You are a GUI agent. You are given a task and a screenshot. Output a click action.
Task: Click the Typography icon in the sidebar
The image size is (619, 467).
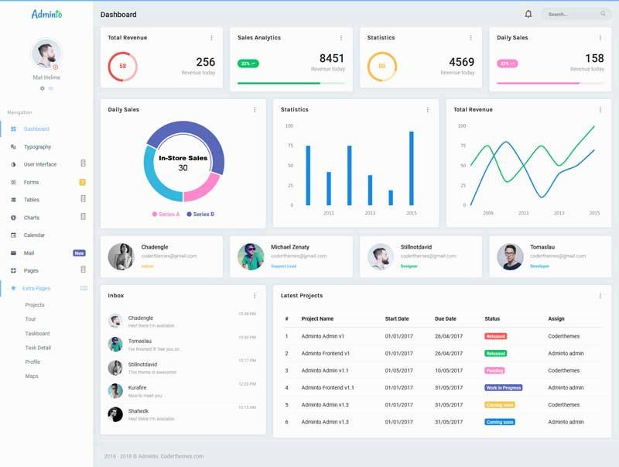(13, 146)
